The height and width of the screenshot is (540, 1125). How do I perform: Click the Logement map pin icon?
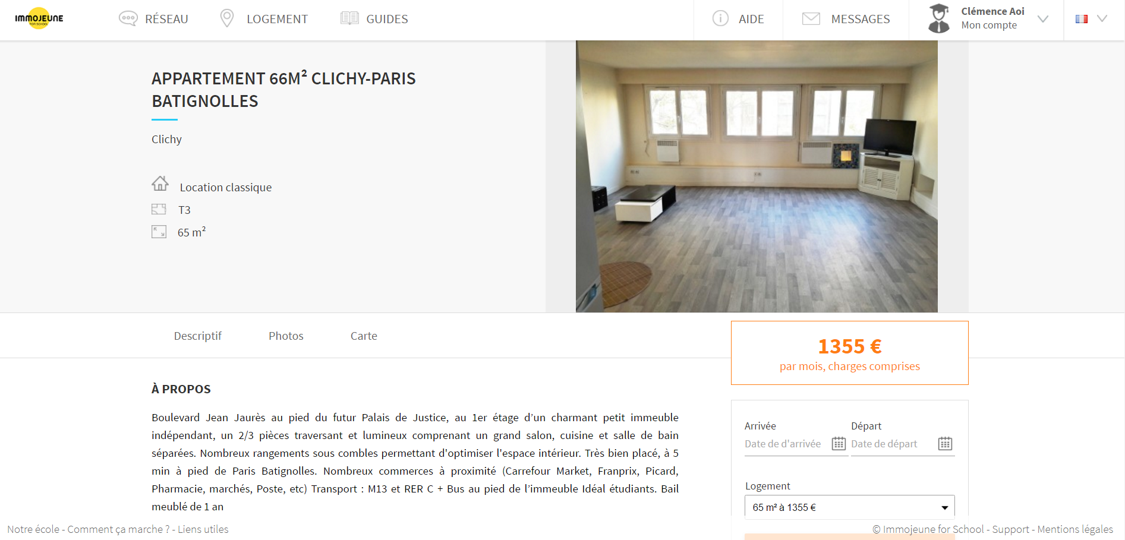226,18
